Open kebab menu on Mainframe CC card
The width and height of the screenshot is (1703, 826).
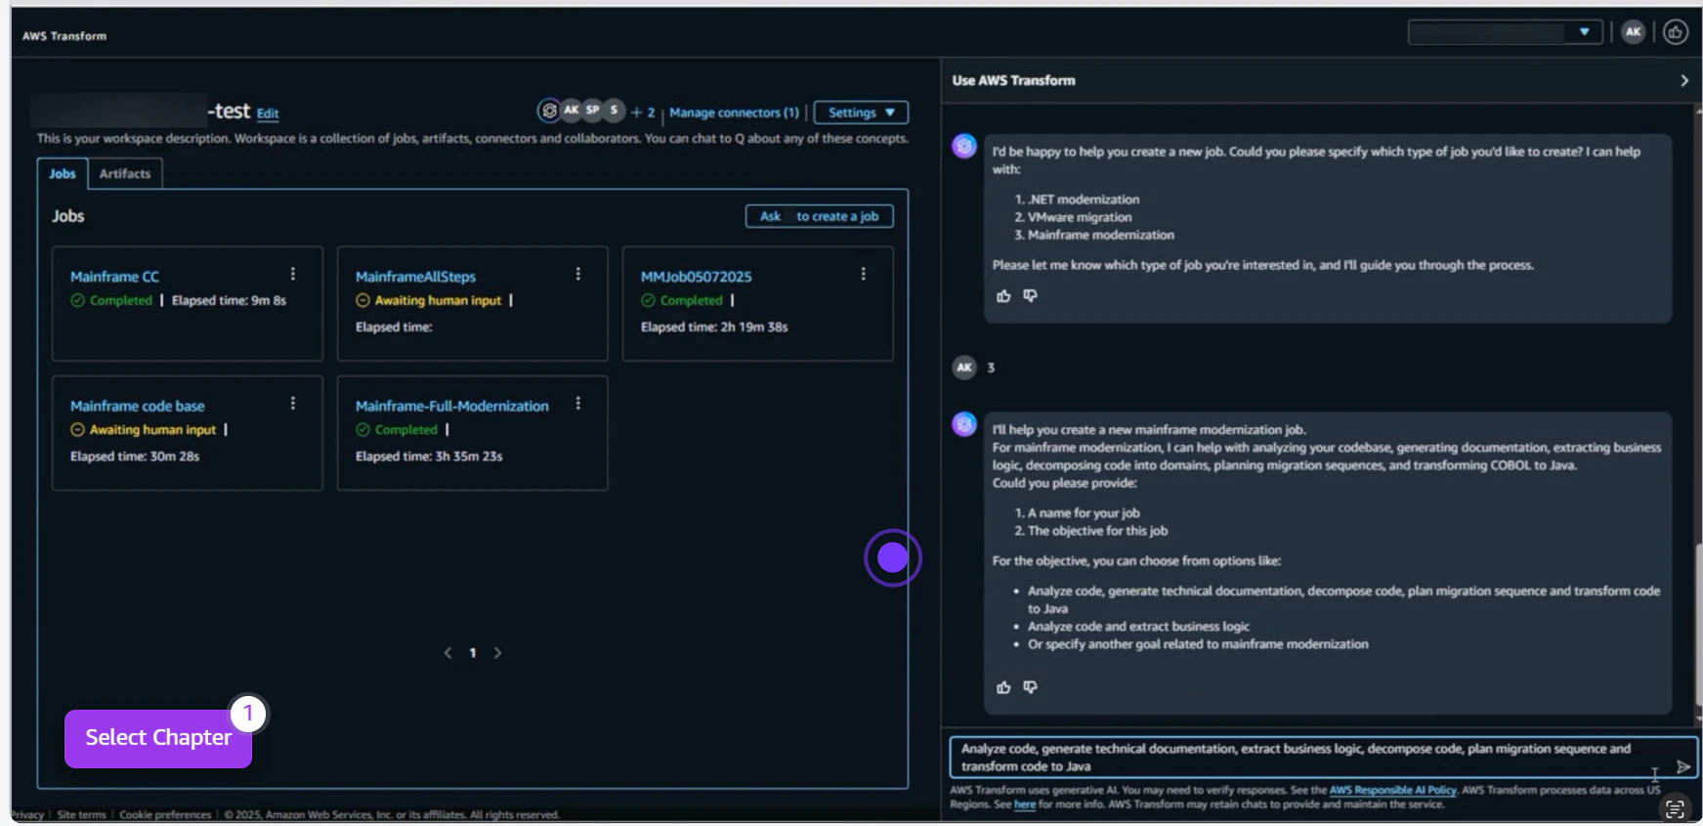point(292,274)
